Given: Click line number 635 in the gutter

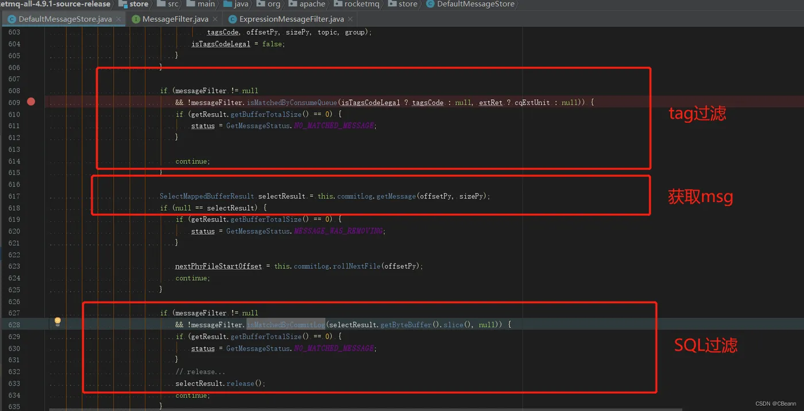Looking at the screenshot, I should point(14,406).
